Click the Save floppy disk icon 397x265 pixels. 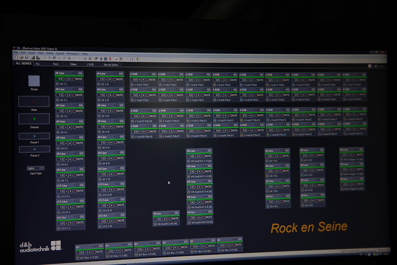(x=26, y=57)
